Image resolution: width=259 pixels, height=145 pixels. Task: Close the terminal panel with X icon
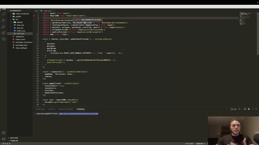coord(256,109)
